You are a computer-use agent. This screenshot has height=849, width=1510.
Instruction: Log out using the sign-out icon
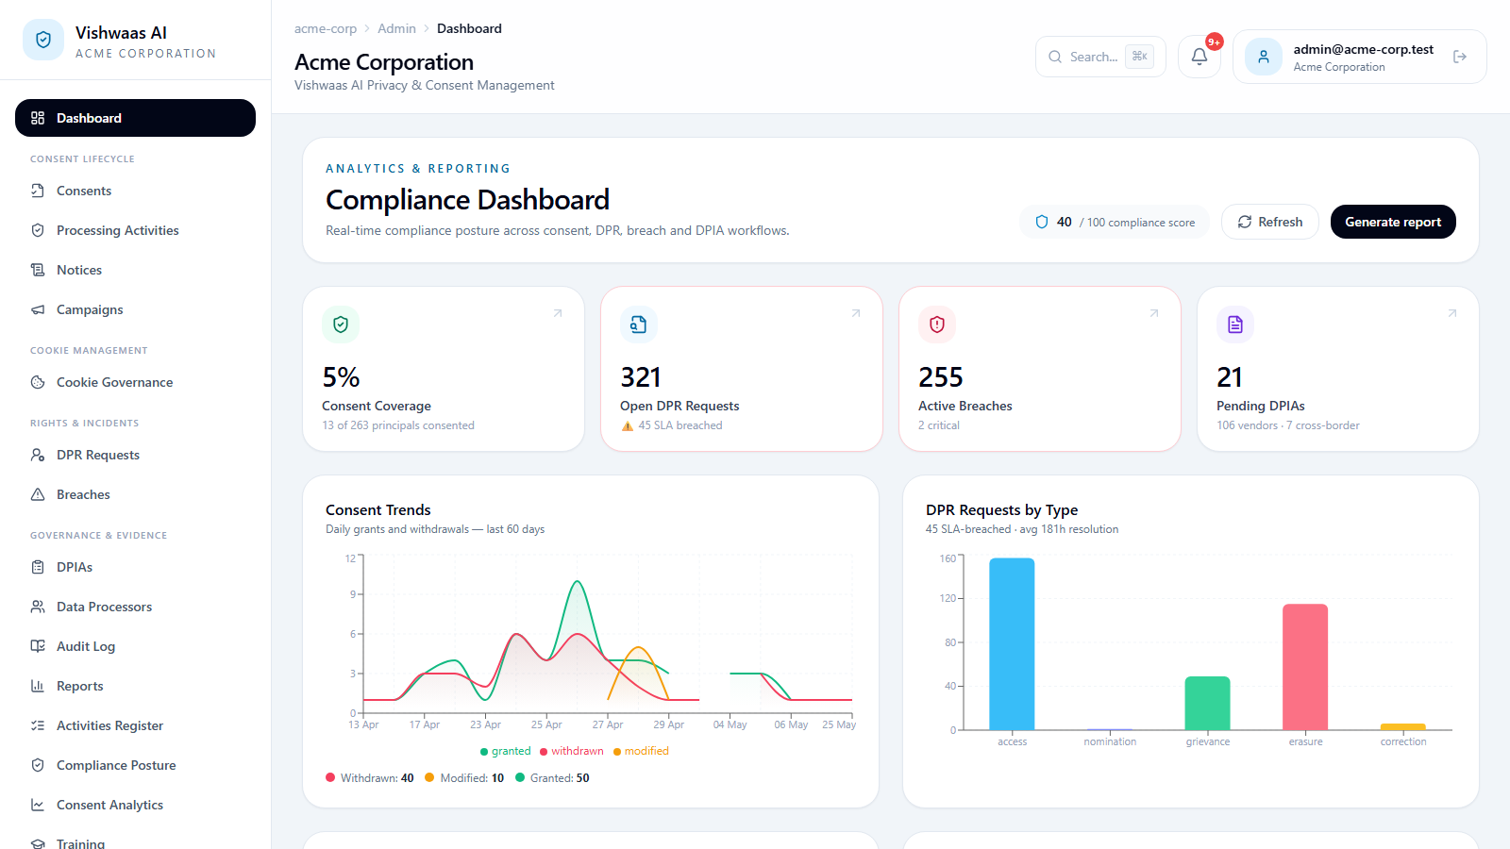click(x=1460, y=57)
